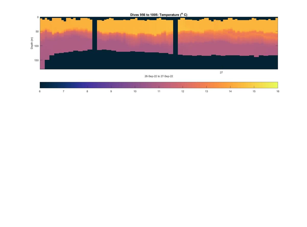The height and width of the screenshot is (227, 307).
Task: Click the 'Depth (m)' axis label
Action: tap(32, 43)
